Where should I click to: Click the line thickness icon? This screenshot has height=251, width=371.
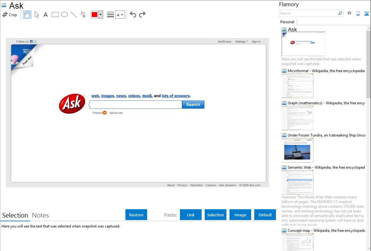tap(110, 15)
